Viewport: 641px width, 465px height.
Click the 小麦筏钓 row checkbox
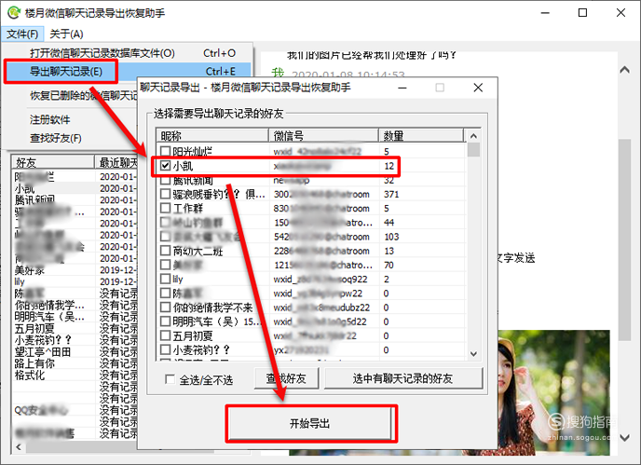pos(165,349)
